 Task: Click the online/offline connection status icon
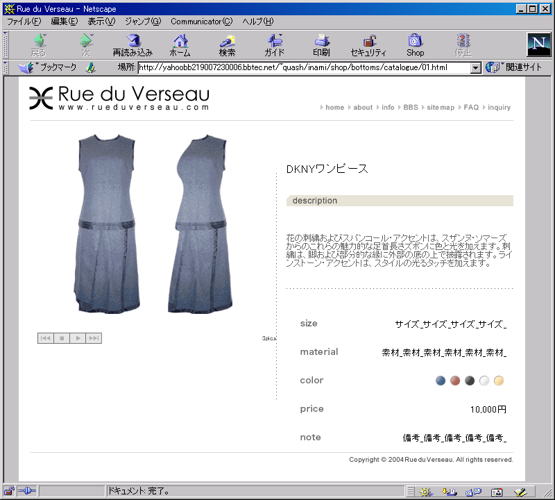(27, 491)
